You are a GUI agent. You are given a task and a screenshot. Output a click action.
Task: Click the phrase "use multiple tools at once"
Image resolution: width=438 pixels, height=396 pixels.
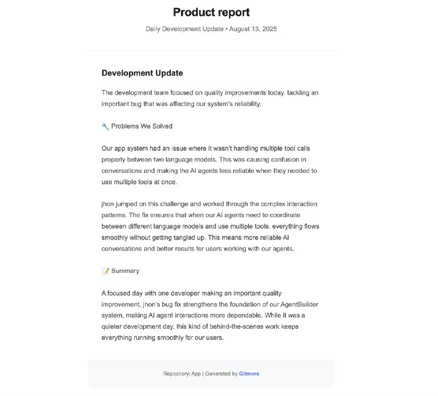tap(139, 182)
